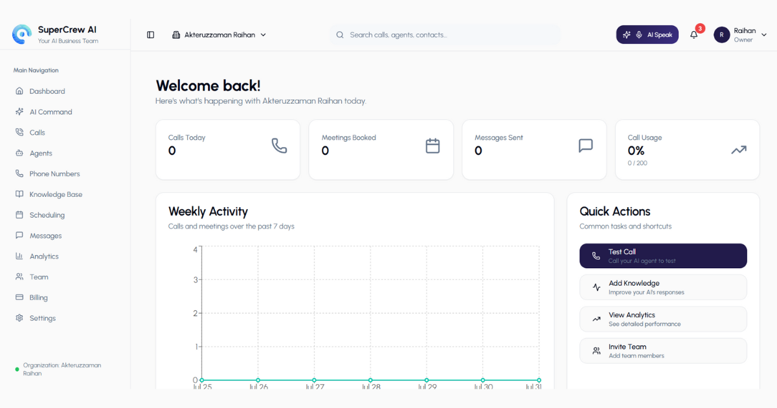
Task: Click the search magnifier icon
Action: [340, 35]
